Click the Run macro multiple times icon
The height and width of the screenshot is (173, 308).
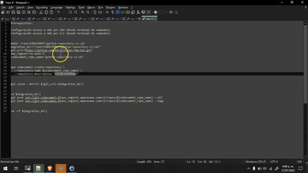coord(171,12)
